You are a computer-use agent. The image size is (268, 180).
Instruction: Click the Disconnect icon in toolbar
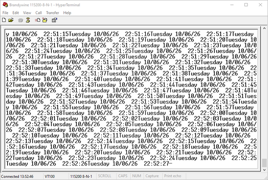28,20
